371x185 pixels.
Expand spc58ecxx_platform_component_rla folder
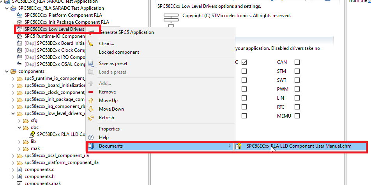(x=13, y=162)
